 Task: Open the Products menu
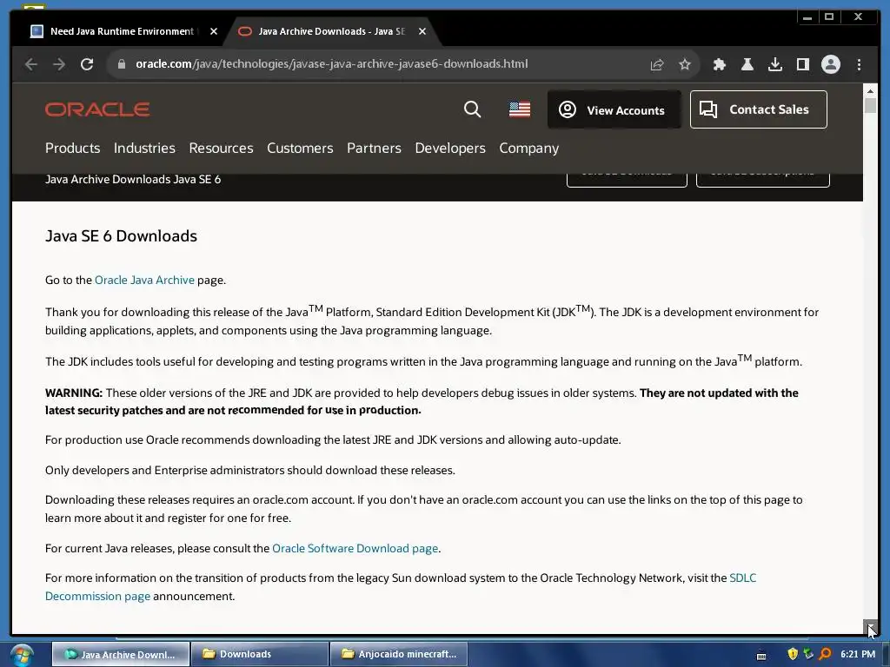click(73, 148)
